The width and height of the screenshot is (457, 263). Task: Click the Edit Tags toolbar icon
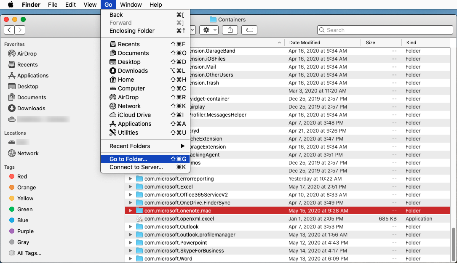[249, 30]
